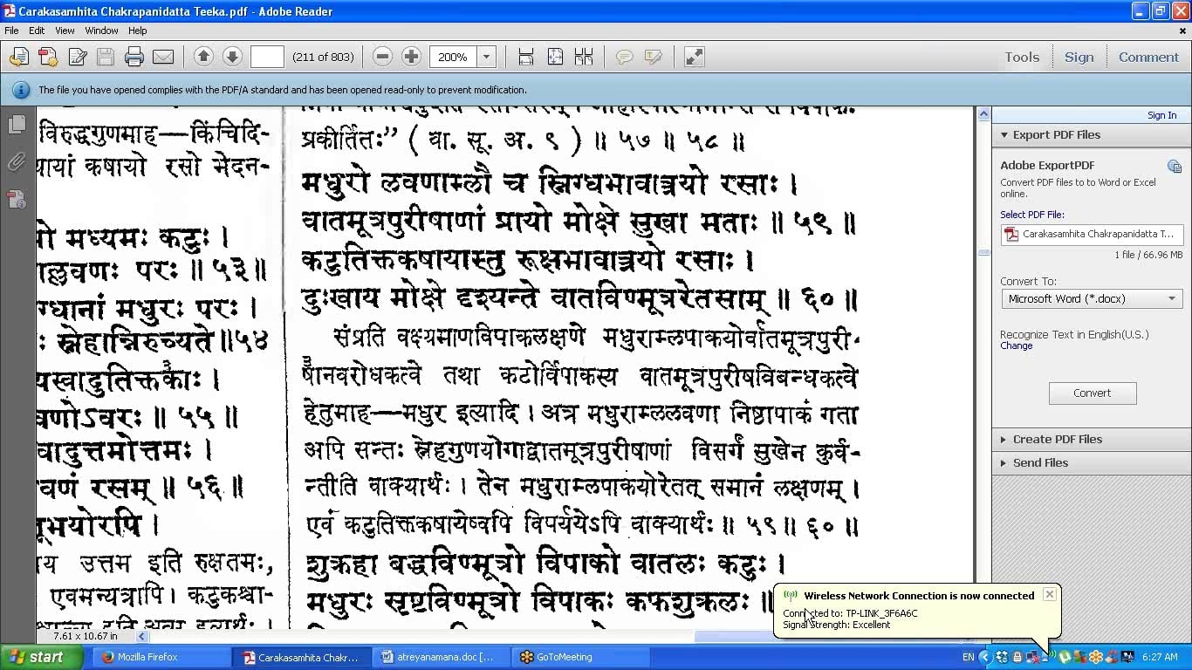The image size is (1192, 670).
Task: Zoom in with the plus button
Action: [x=411, y=58]
